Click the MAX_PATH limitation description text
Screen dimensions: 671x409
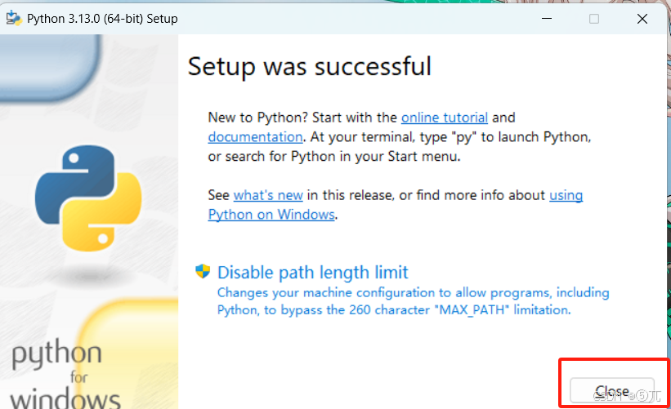tap(413, 301)
